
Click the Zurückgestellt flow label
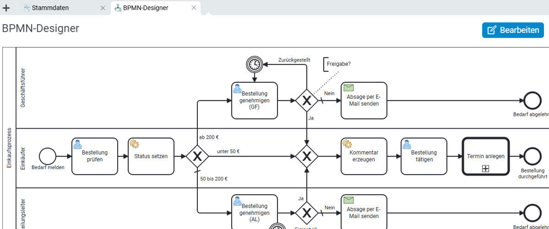click(294, 60)
